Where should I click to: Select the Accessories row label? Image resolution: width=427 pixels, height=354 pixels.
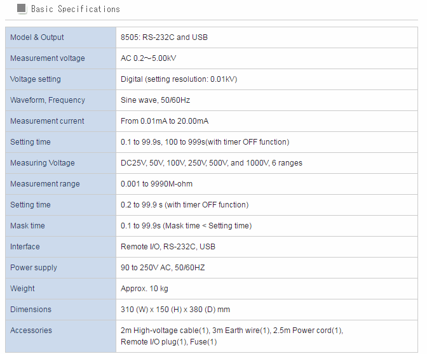(x=31, y=331)
